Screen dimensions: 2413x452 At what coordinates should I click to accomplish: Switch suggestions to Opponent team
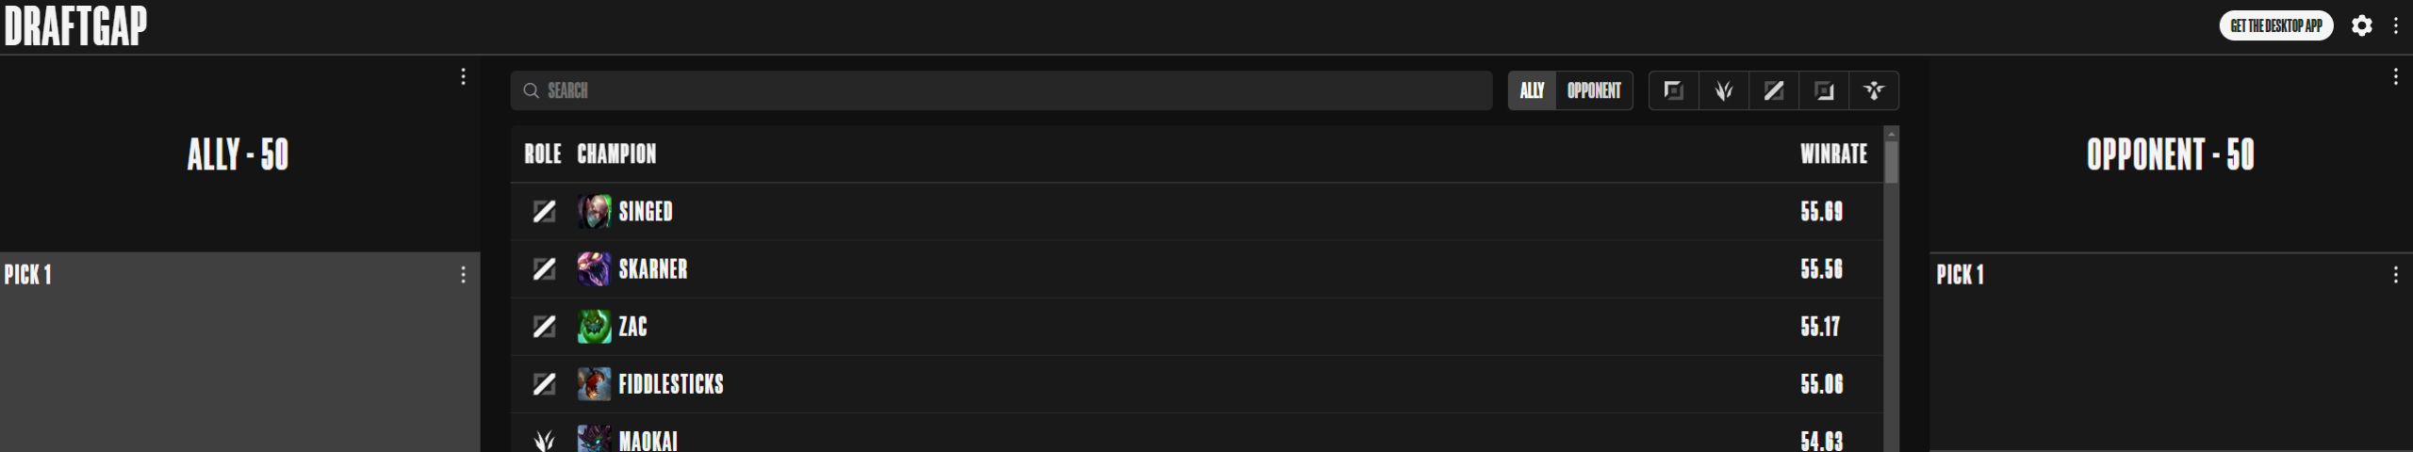point(1594,90)
